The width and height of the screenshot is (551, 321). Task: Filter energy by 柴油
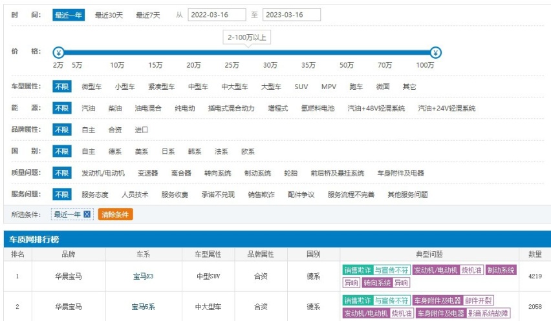pos(115,109)
